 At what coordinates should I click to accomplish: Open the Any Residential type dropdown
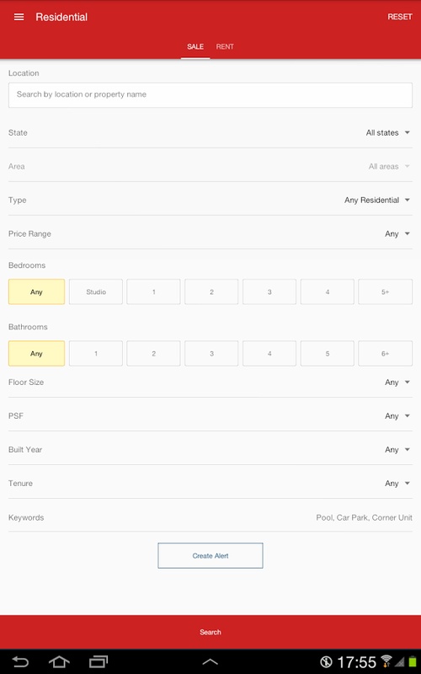pos(377,200)
